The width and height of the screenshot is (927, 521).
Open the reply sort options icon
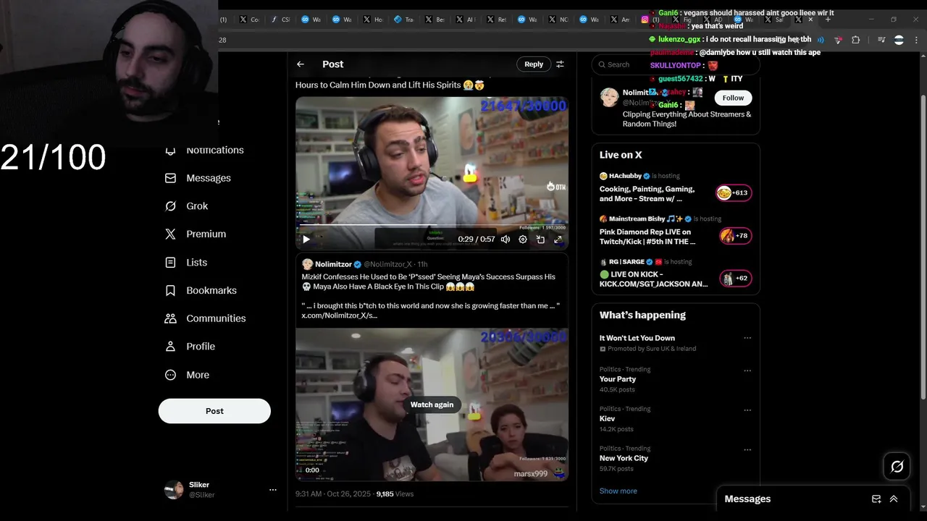click(560, 64)
